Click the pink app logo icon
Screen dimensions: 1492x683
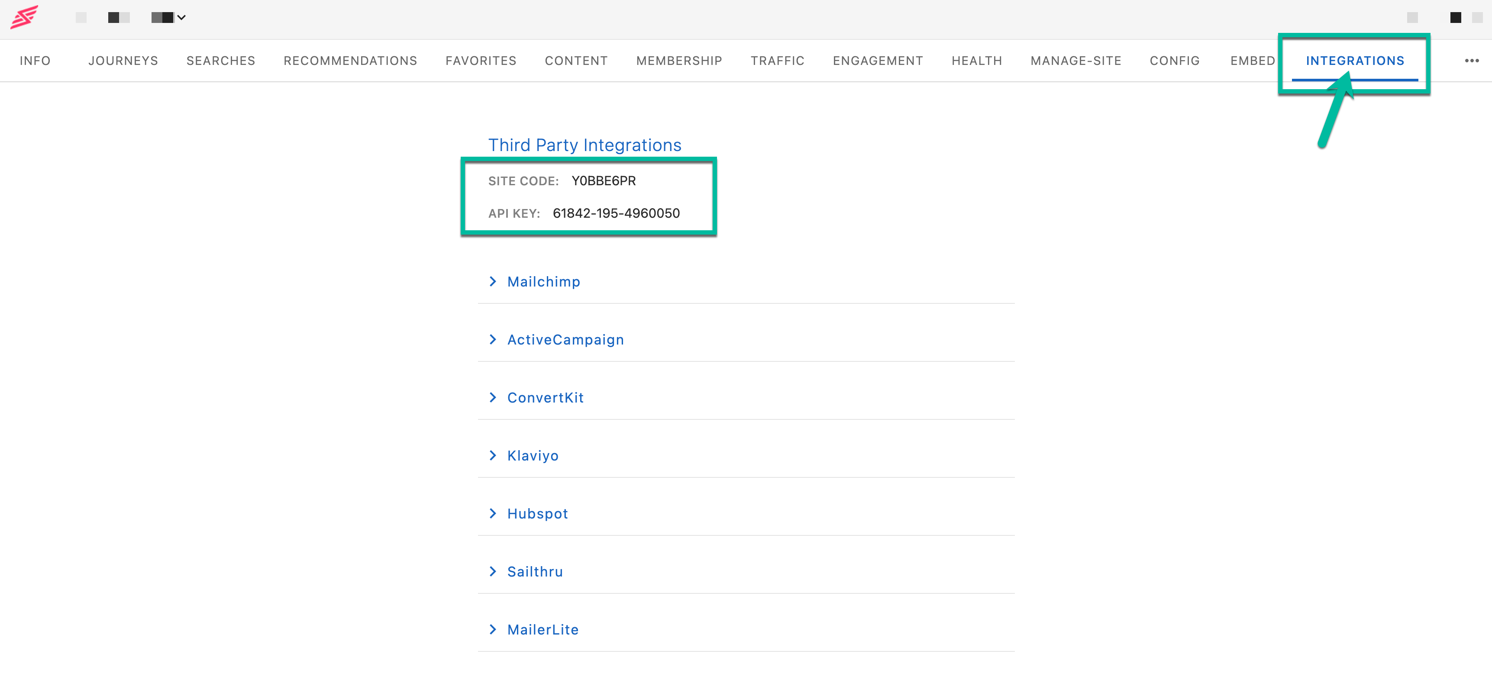pos(24,17)
